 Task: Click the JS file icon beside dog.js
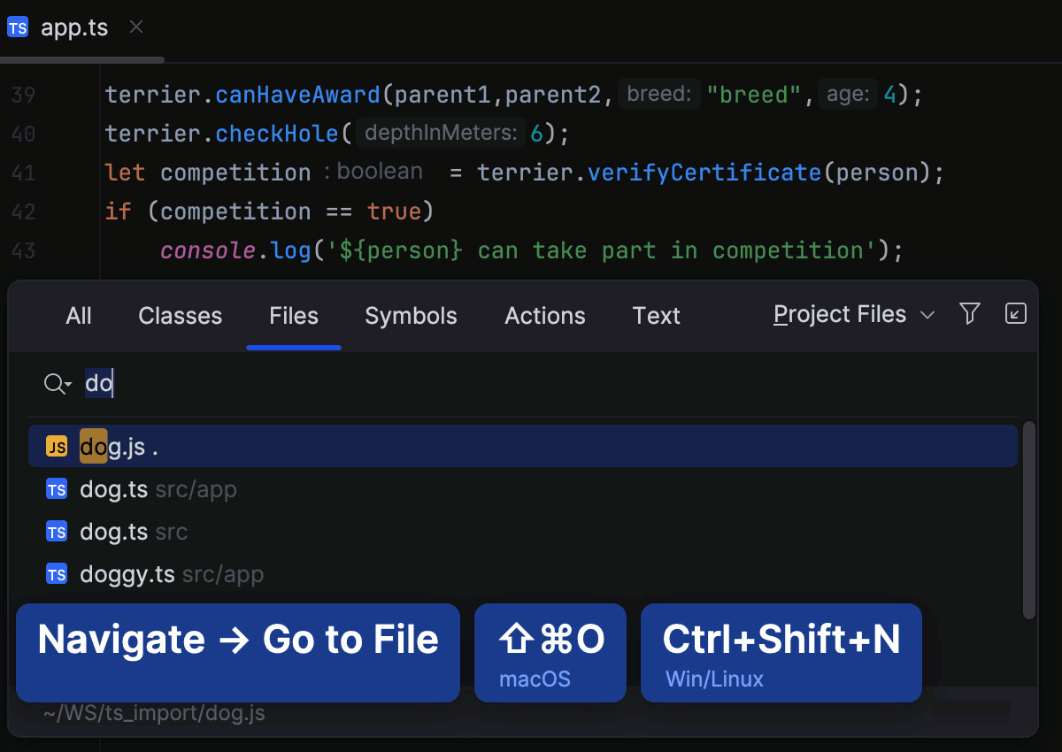click(x=56, y=446)
